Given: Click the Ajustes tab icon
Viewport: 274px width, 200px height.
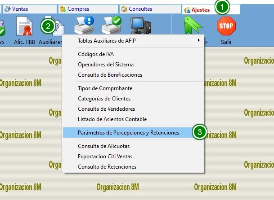Looking at the screenshot, I should [x=187, y=10].
